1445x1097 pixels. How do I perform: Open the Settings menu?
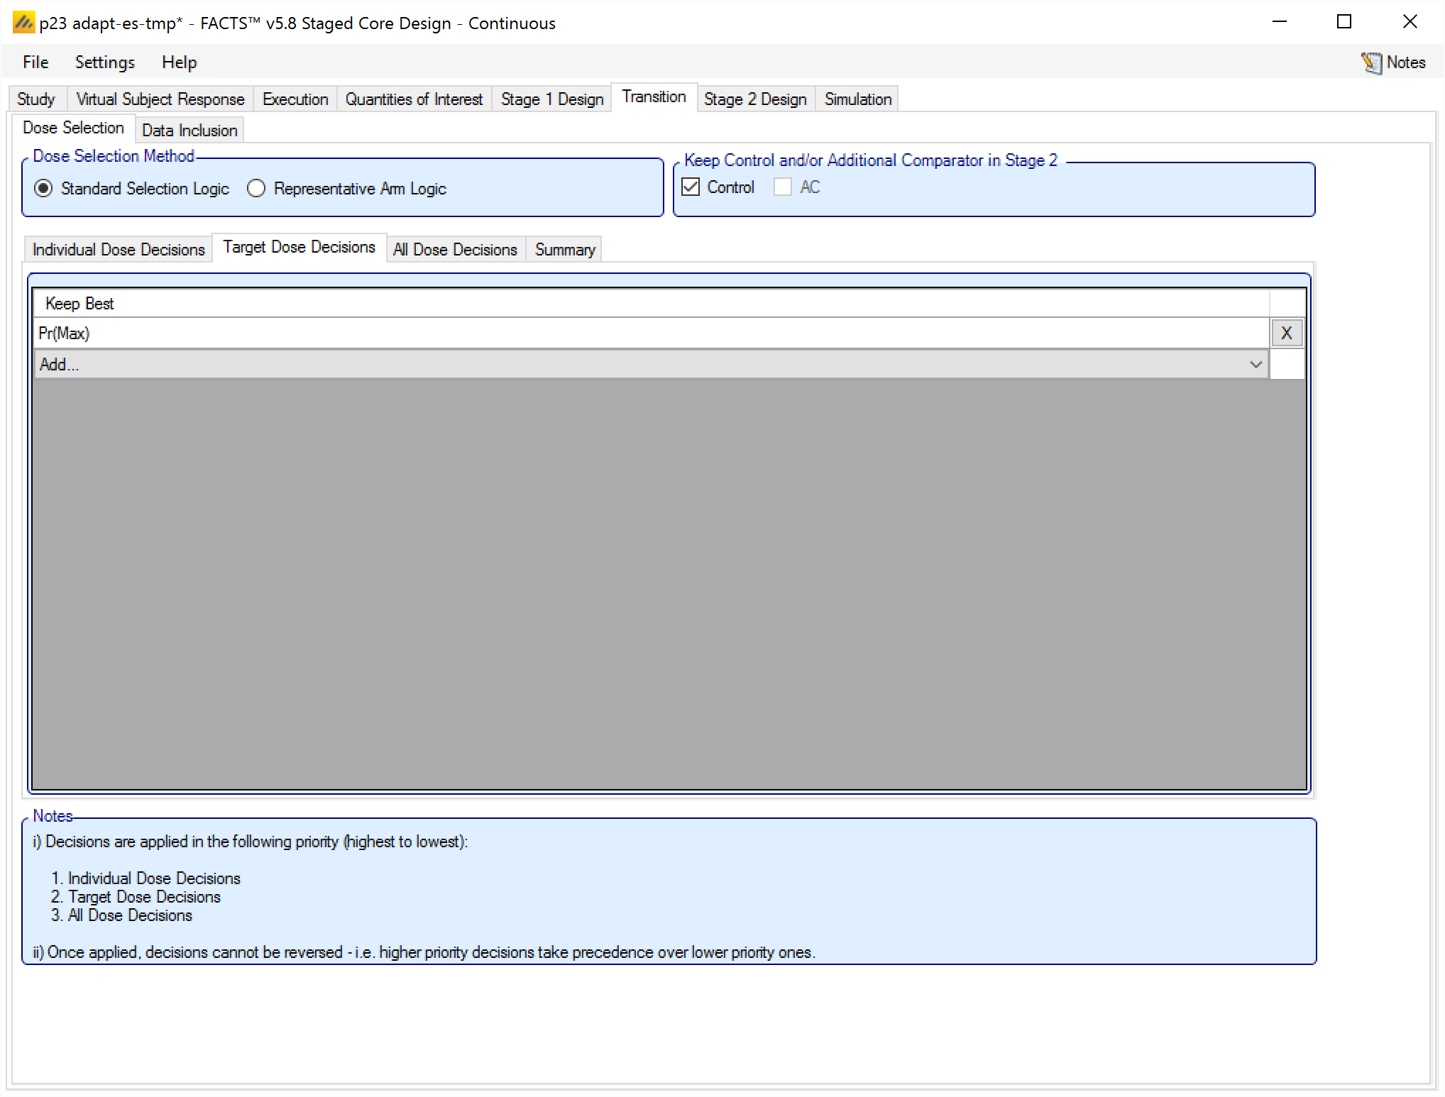[104, 62]
